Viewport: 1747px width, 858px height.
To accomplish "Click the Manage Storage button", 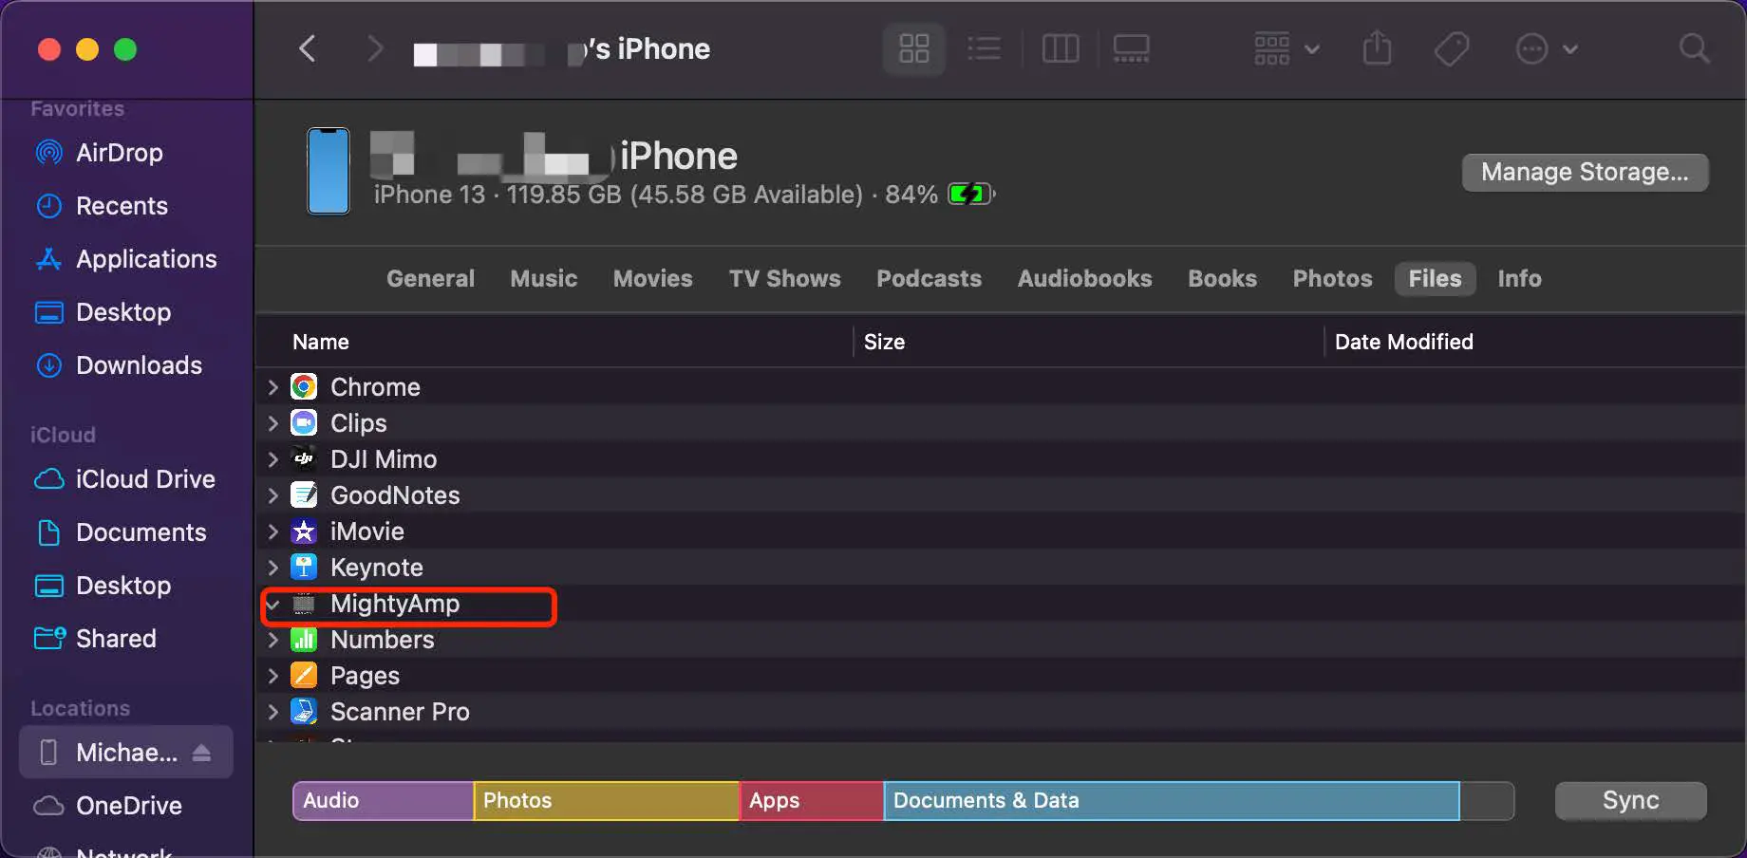I will pyautogui.click(x=1584, y=172).
